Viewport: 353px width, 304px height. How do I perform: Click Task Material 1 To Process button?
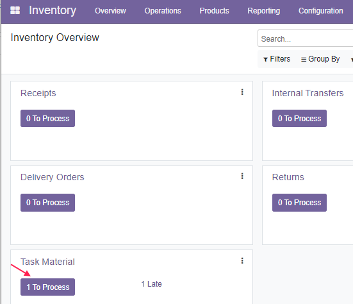click(47, 287)
